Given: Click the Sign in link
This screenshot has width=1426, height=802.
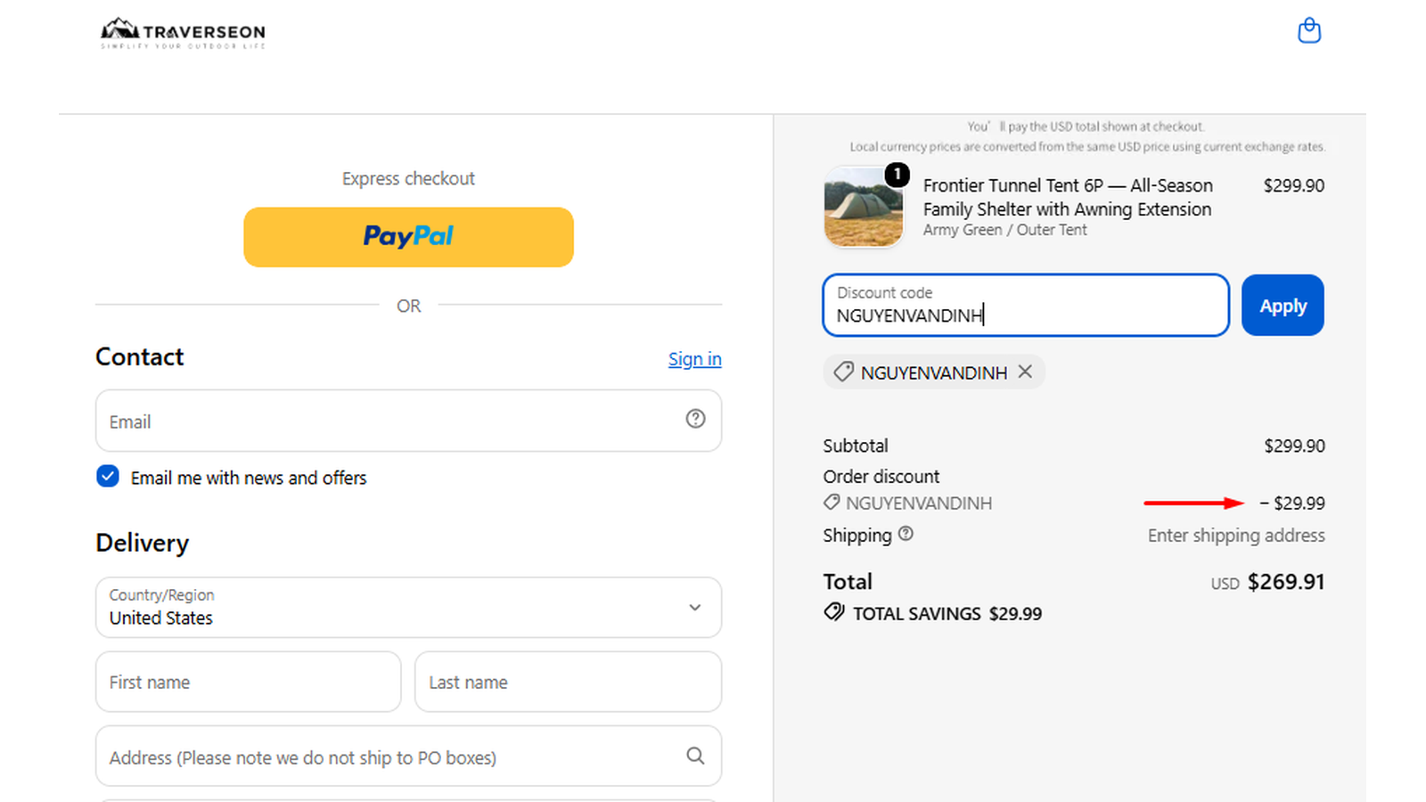Looking at the screenshot, I should [695, 359].
